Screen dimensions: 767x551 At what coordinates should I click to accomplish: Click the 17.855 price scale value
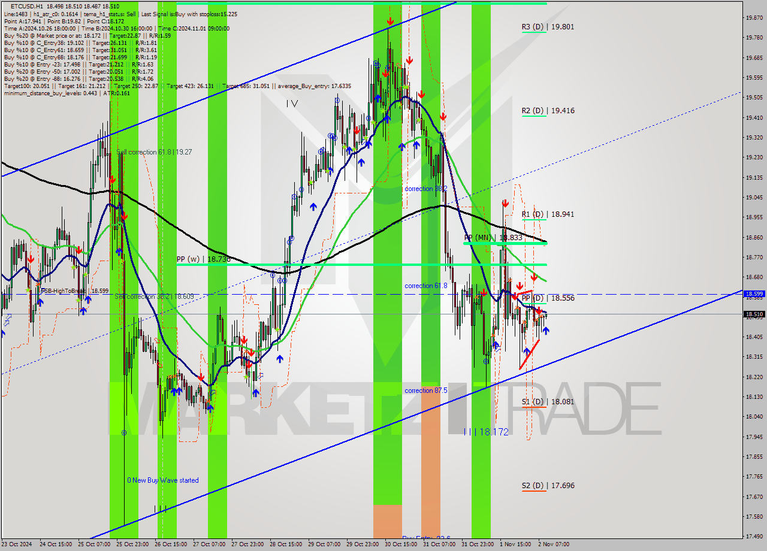[x=754, y=456]
